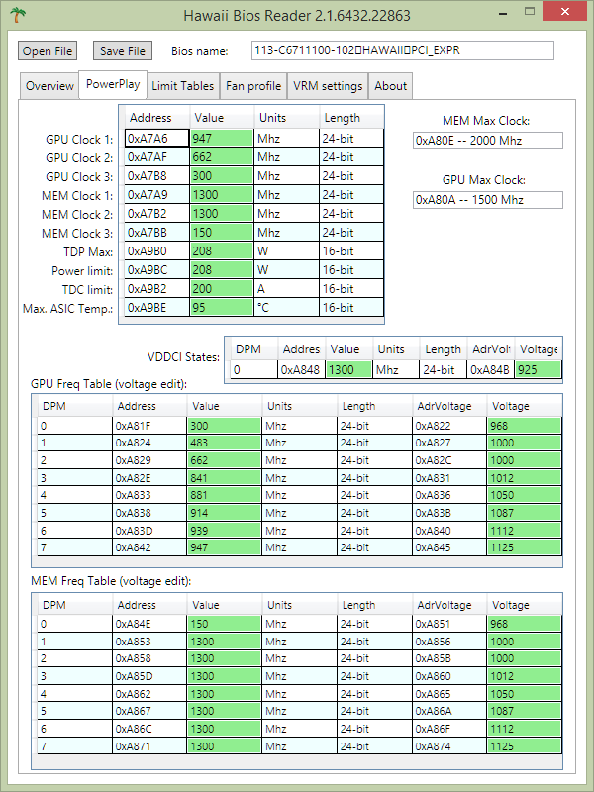Select GPU Freq value 881
Viewport: 594px width, 792px height.
224,495
